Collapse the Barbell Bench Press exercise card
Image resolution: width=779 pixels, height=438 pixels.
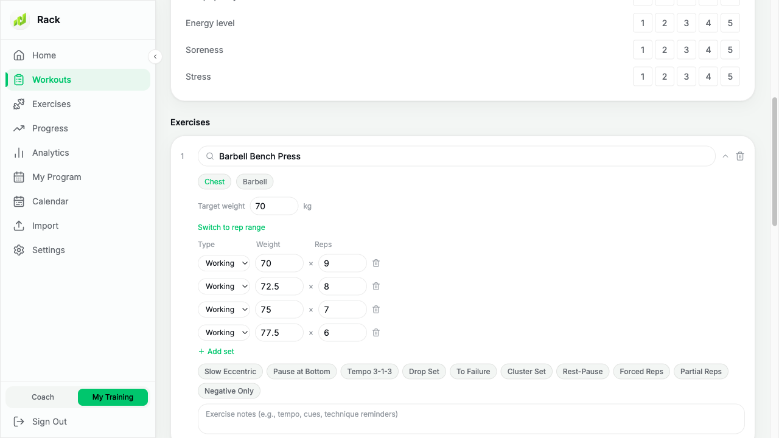click(725, 156)
